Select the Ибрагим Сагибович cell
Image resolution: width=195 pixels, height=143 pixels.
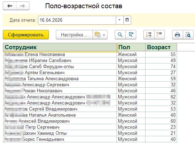pos(60,60)
